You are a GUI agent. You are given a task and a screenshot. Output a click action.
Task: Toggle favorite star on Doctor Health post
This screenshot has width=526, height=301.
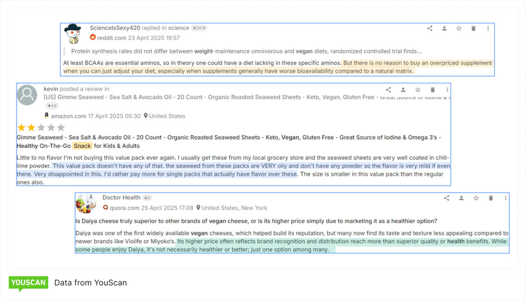476,198
